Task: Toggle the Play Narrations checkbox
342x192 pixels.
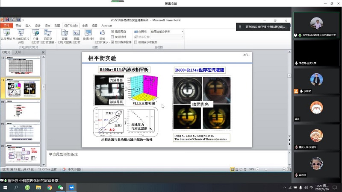Action: click(x=112, y=32)
